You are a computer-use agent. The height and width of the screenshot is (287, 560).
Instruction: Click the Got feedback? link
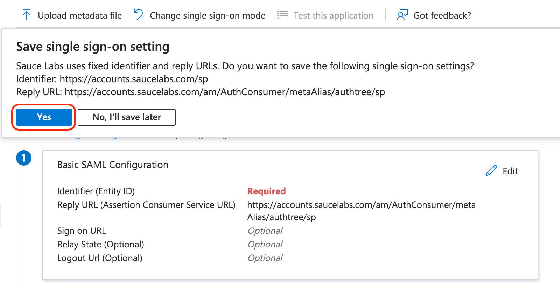tap(442, 15)
